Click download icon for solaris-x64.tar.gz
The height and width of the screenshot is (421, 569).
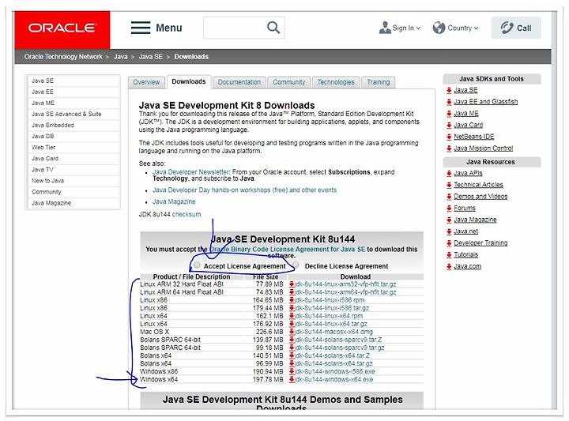292,363
